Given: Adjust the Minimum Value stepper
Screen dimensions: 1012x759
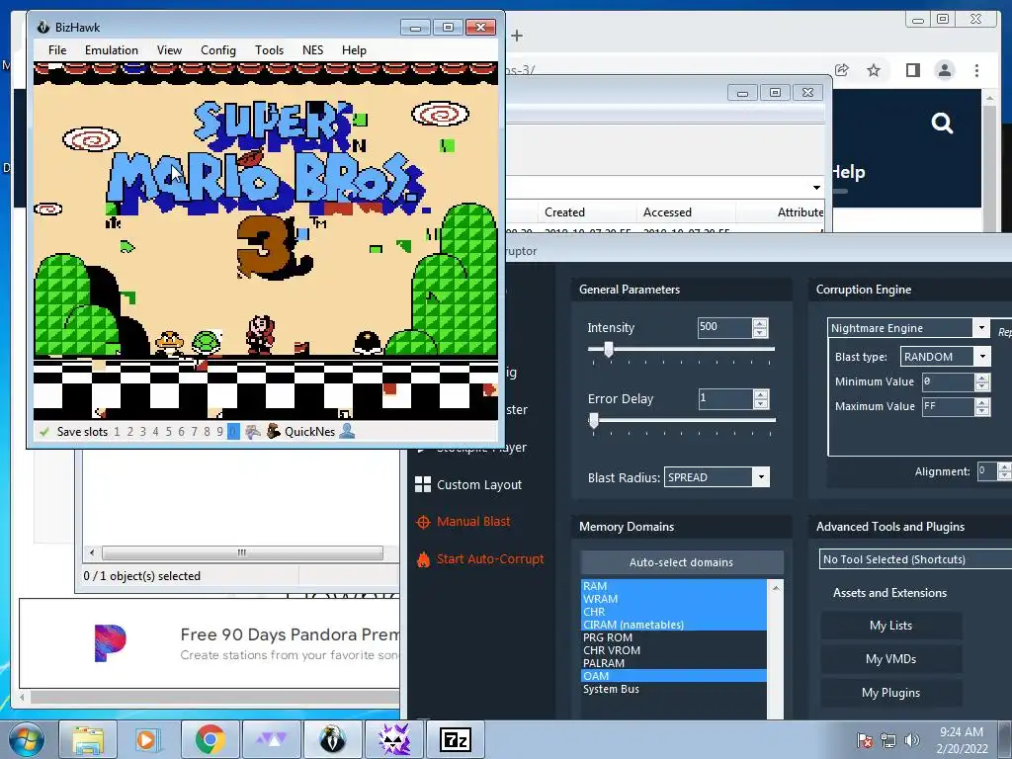Looking at the screenshot, I should point(982,381).
